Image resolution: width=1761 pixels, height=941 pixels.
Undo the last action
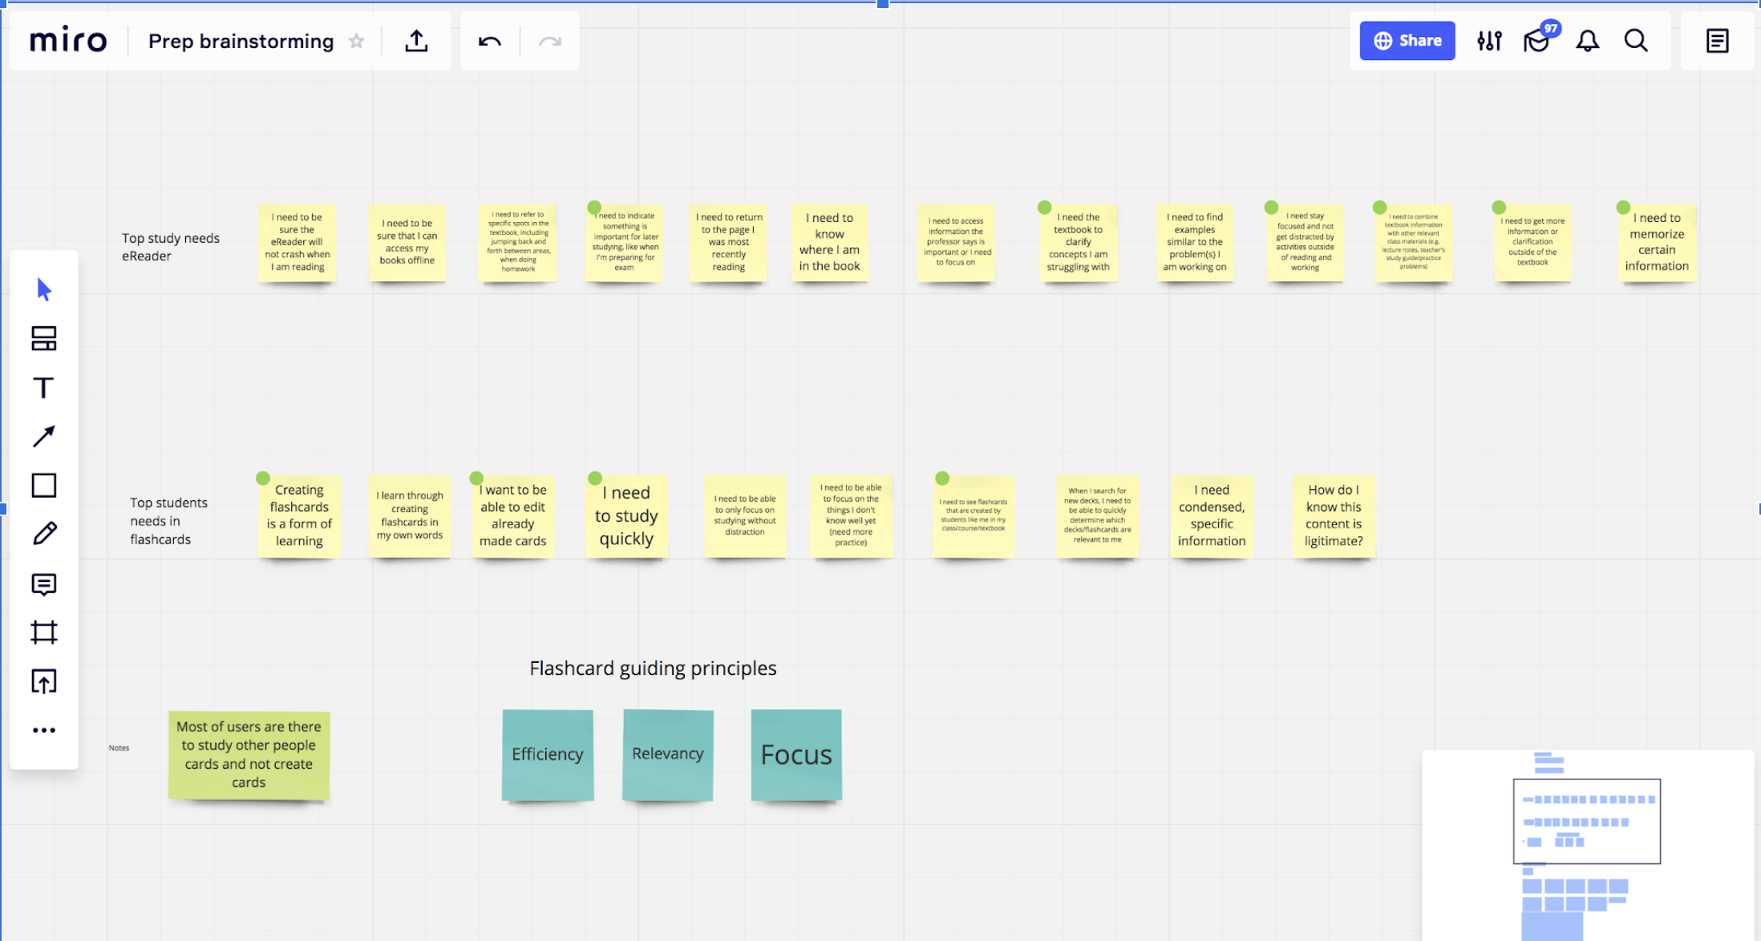click(489, 41)
